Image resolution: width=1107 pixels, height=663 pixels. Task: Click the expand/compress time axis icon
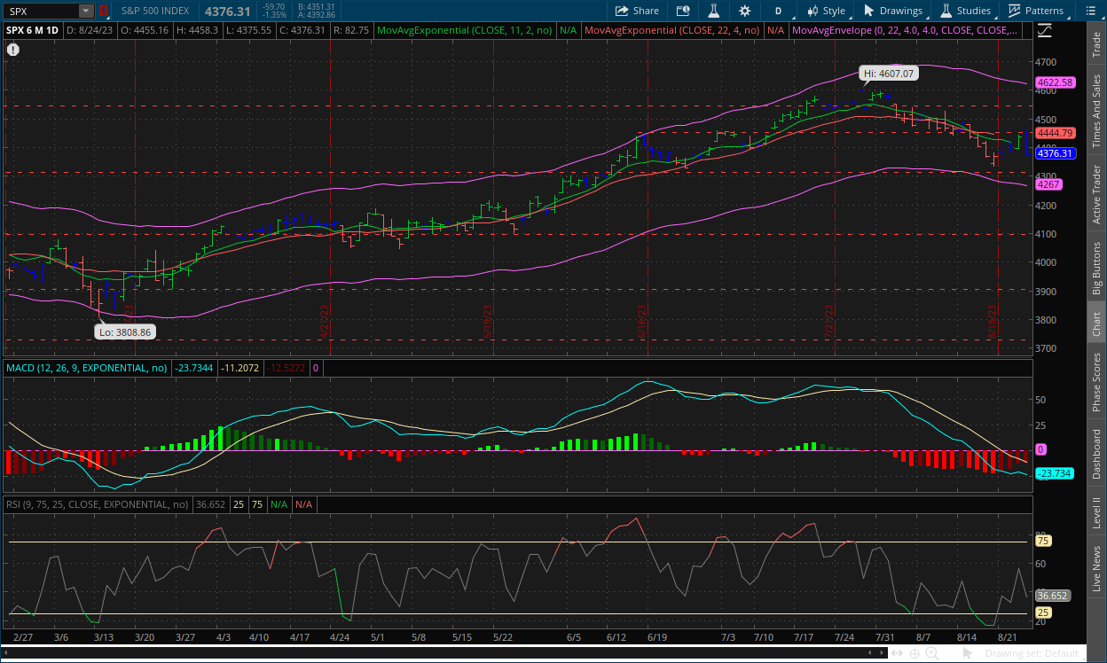tap(899, 653)
